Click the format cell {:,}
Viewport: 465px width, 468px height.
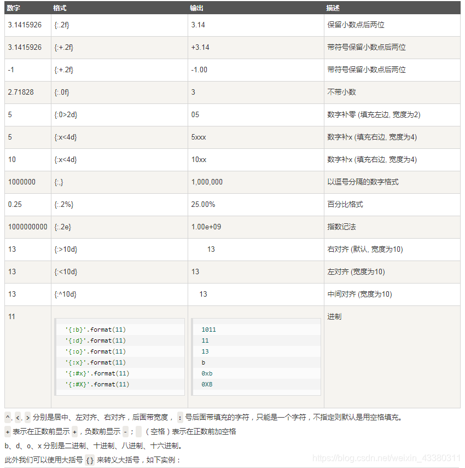pos(59,182)
